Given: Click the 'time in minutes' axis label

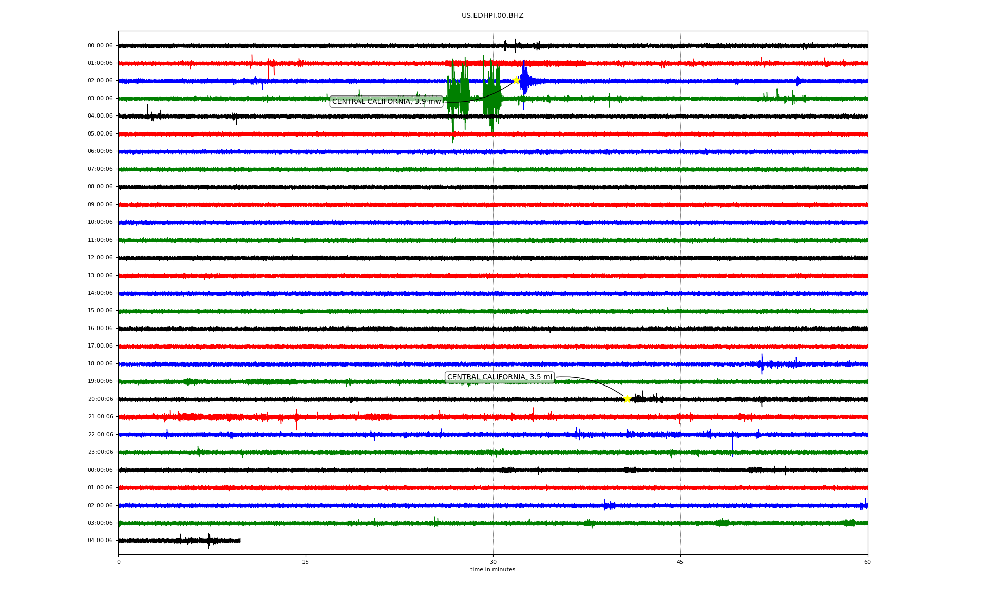Looking at the screenshot, I should [492, 570].
